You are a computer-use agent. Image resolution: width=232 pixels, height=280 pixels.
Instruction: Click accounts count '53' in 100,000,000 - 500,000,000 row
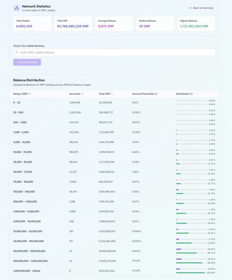71,251
